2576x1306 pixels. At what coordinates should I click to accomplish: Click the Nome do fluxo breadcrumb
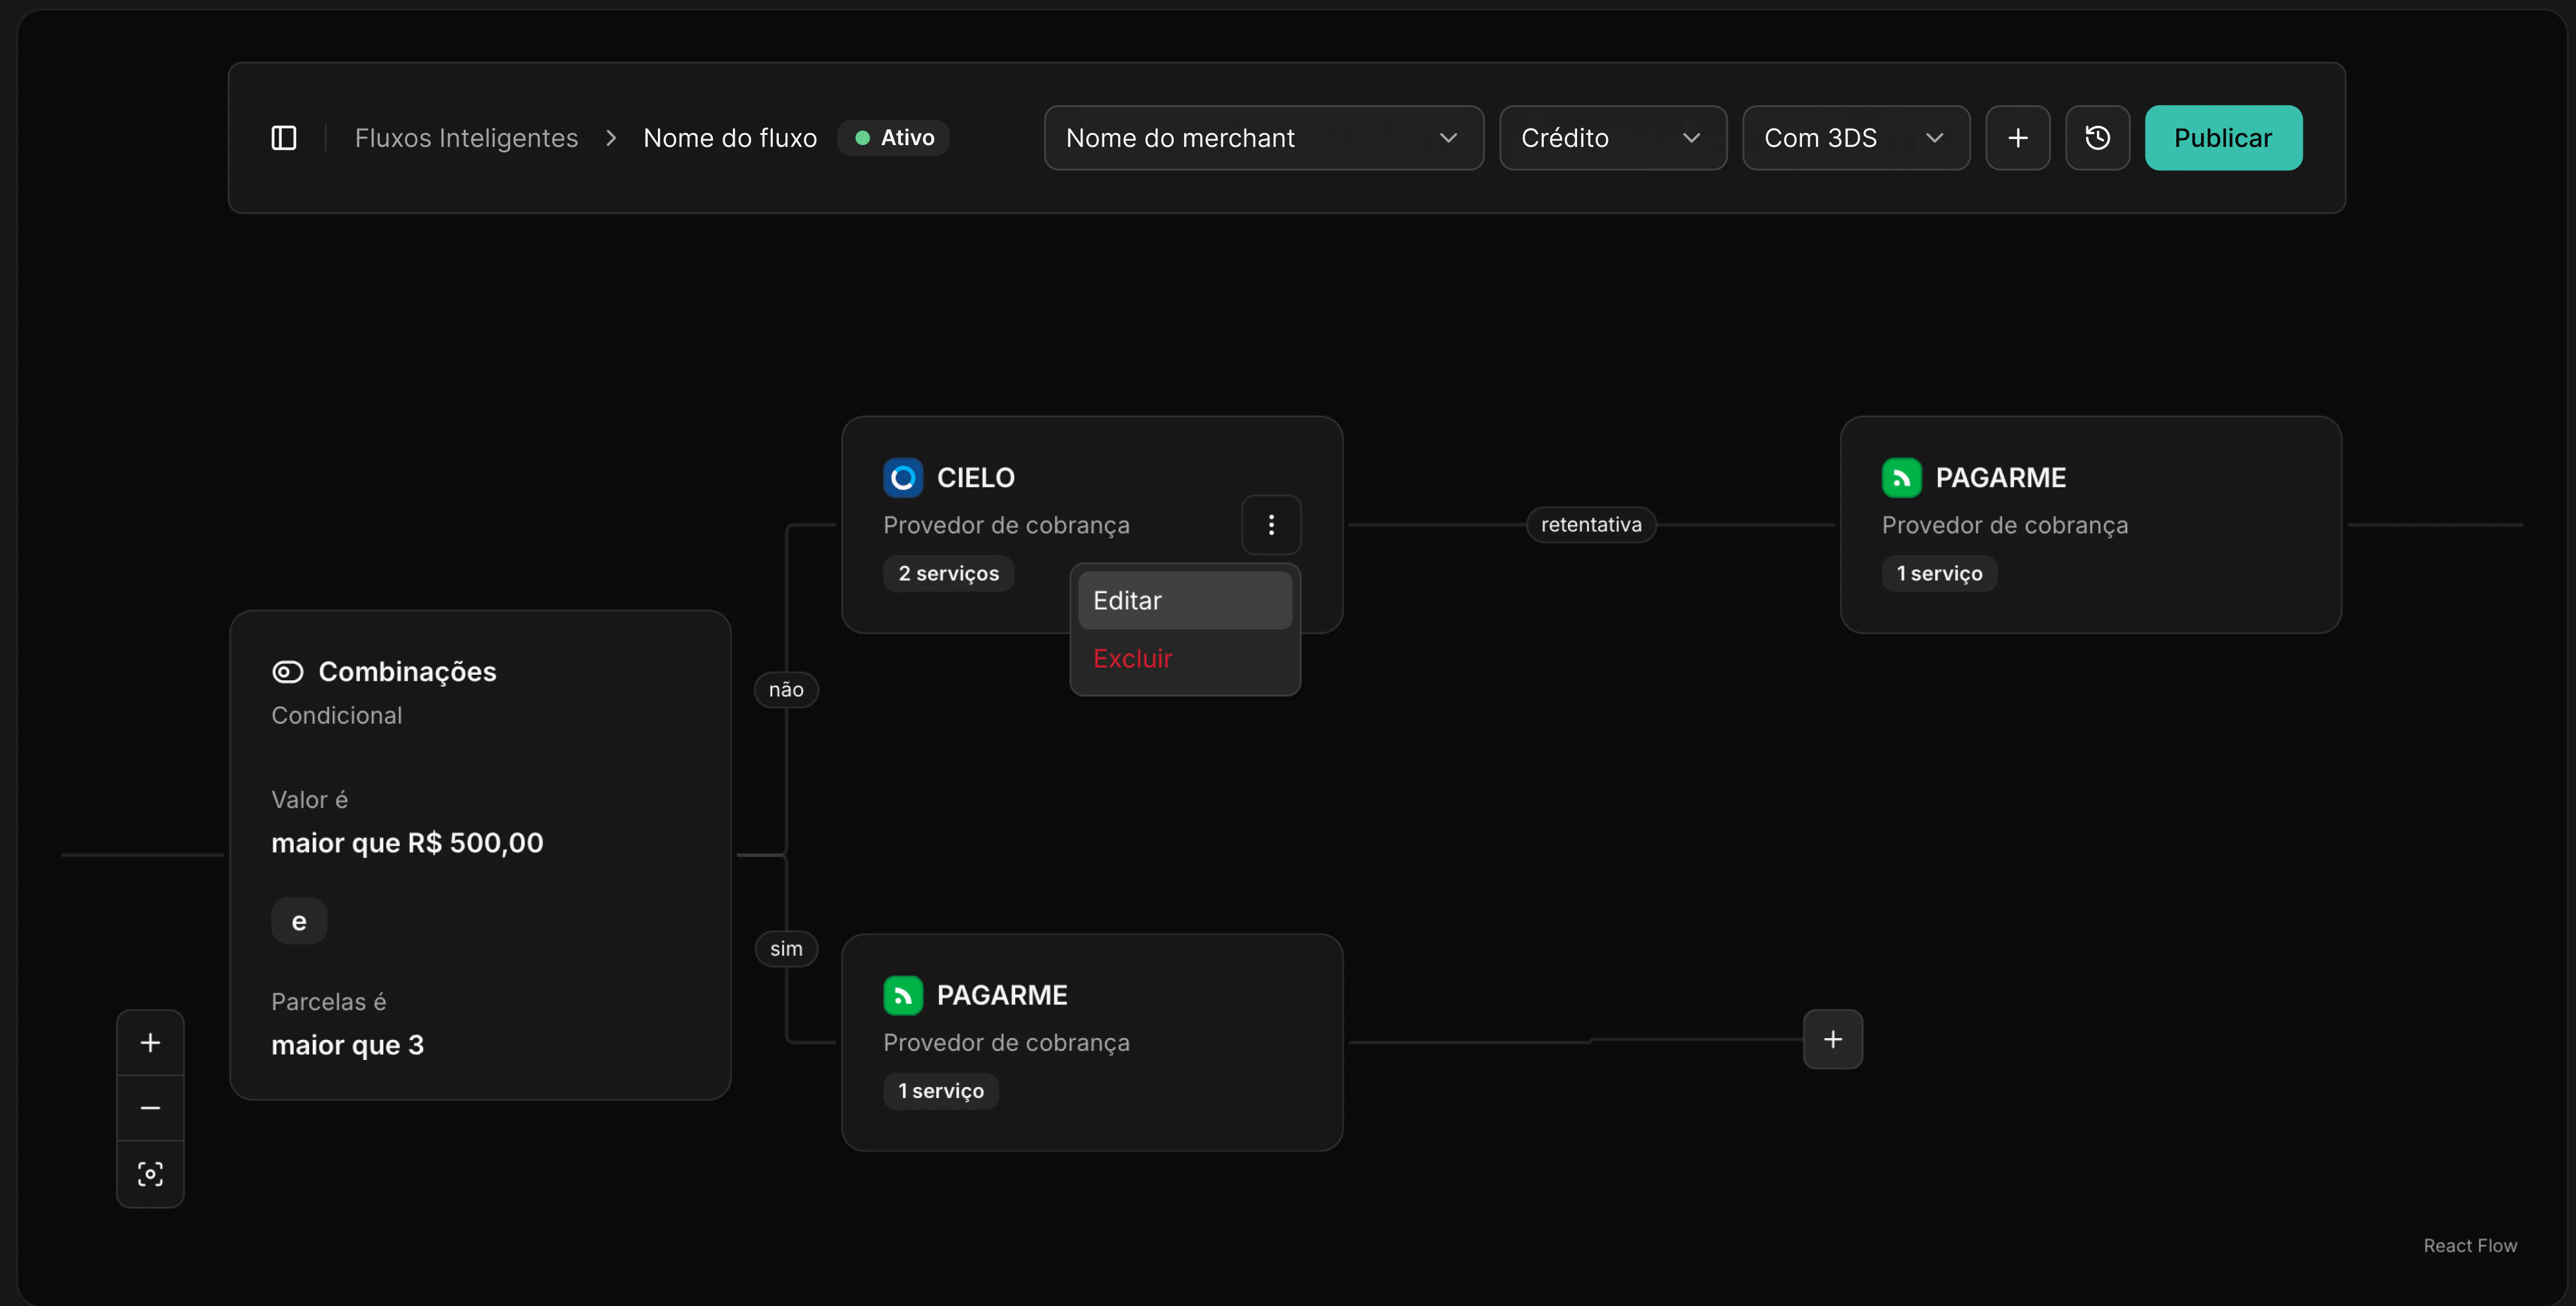730,138
